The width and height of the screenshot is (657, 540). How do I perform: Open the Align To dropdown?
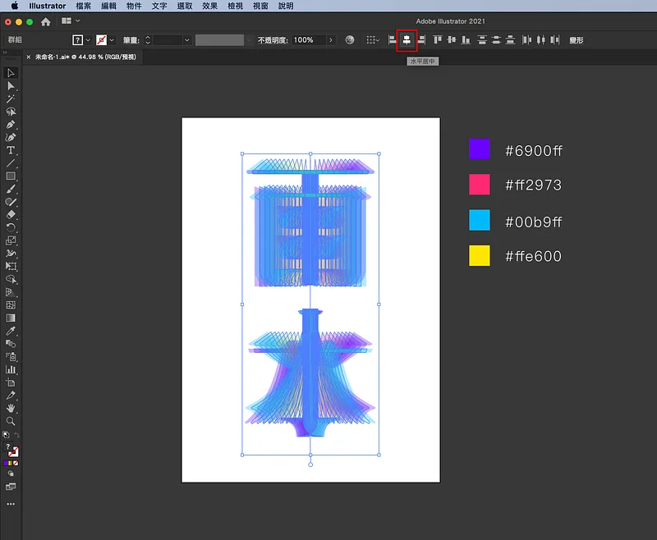[x=373, y=39]
